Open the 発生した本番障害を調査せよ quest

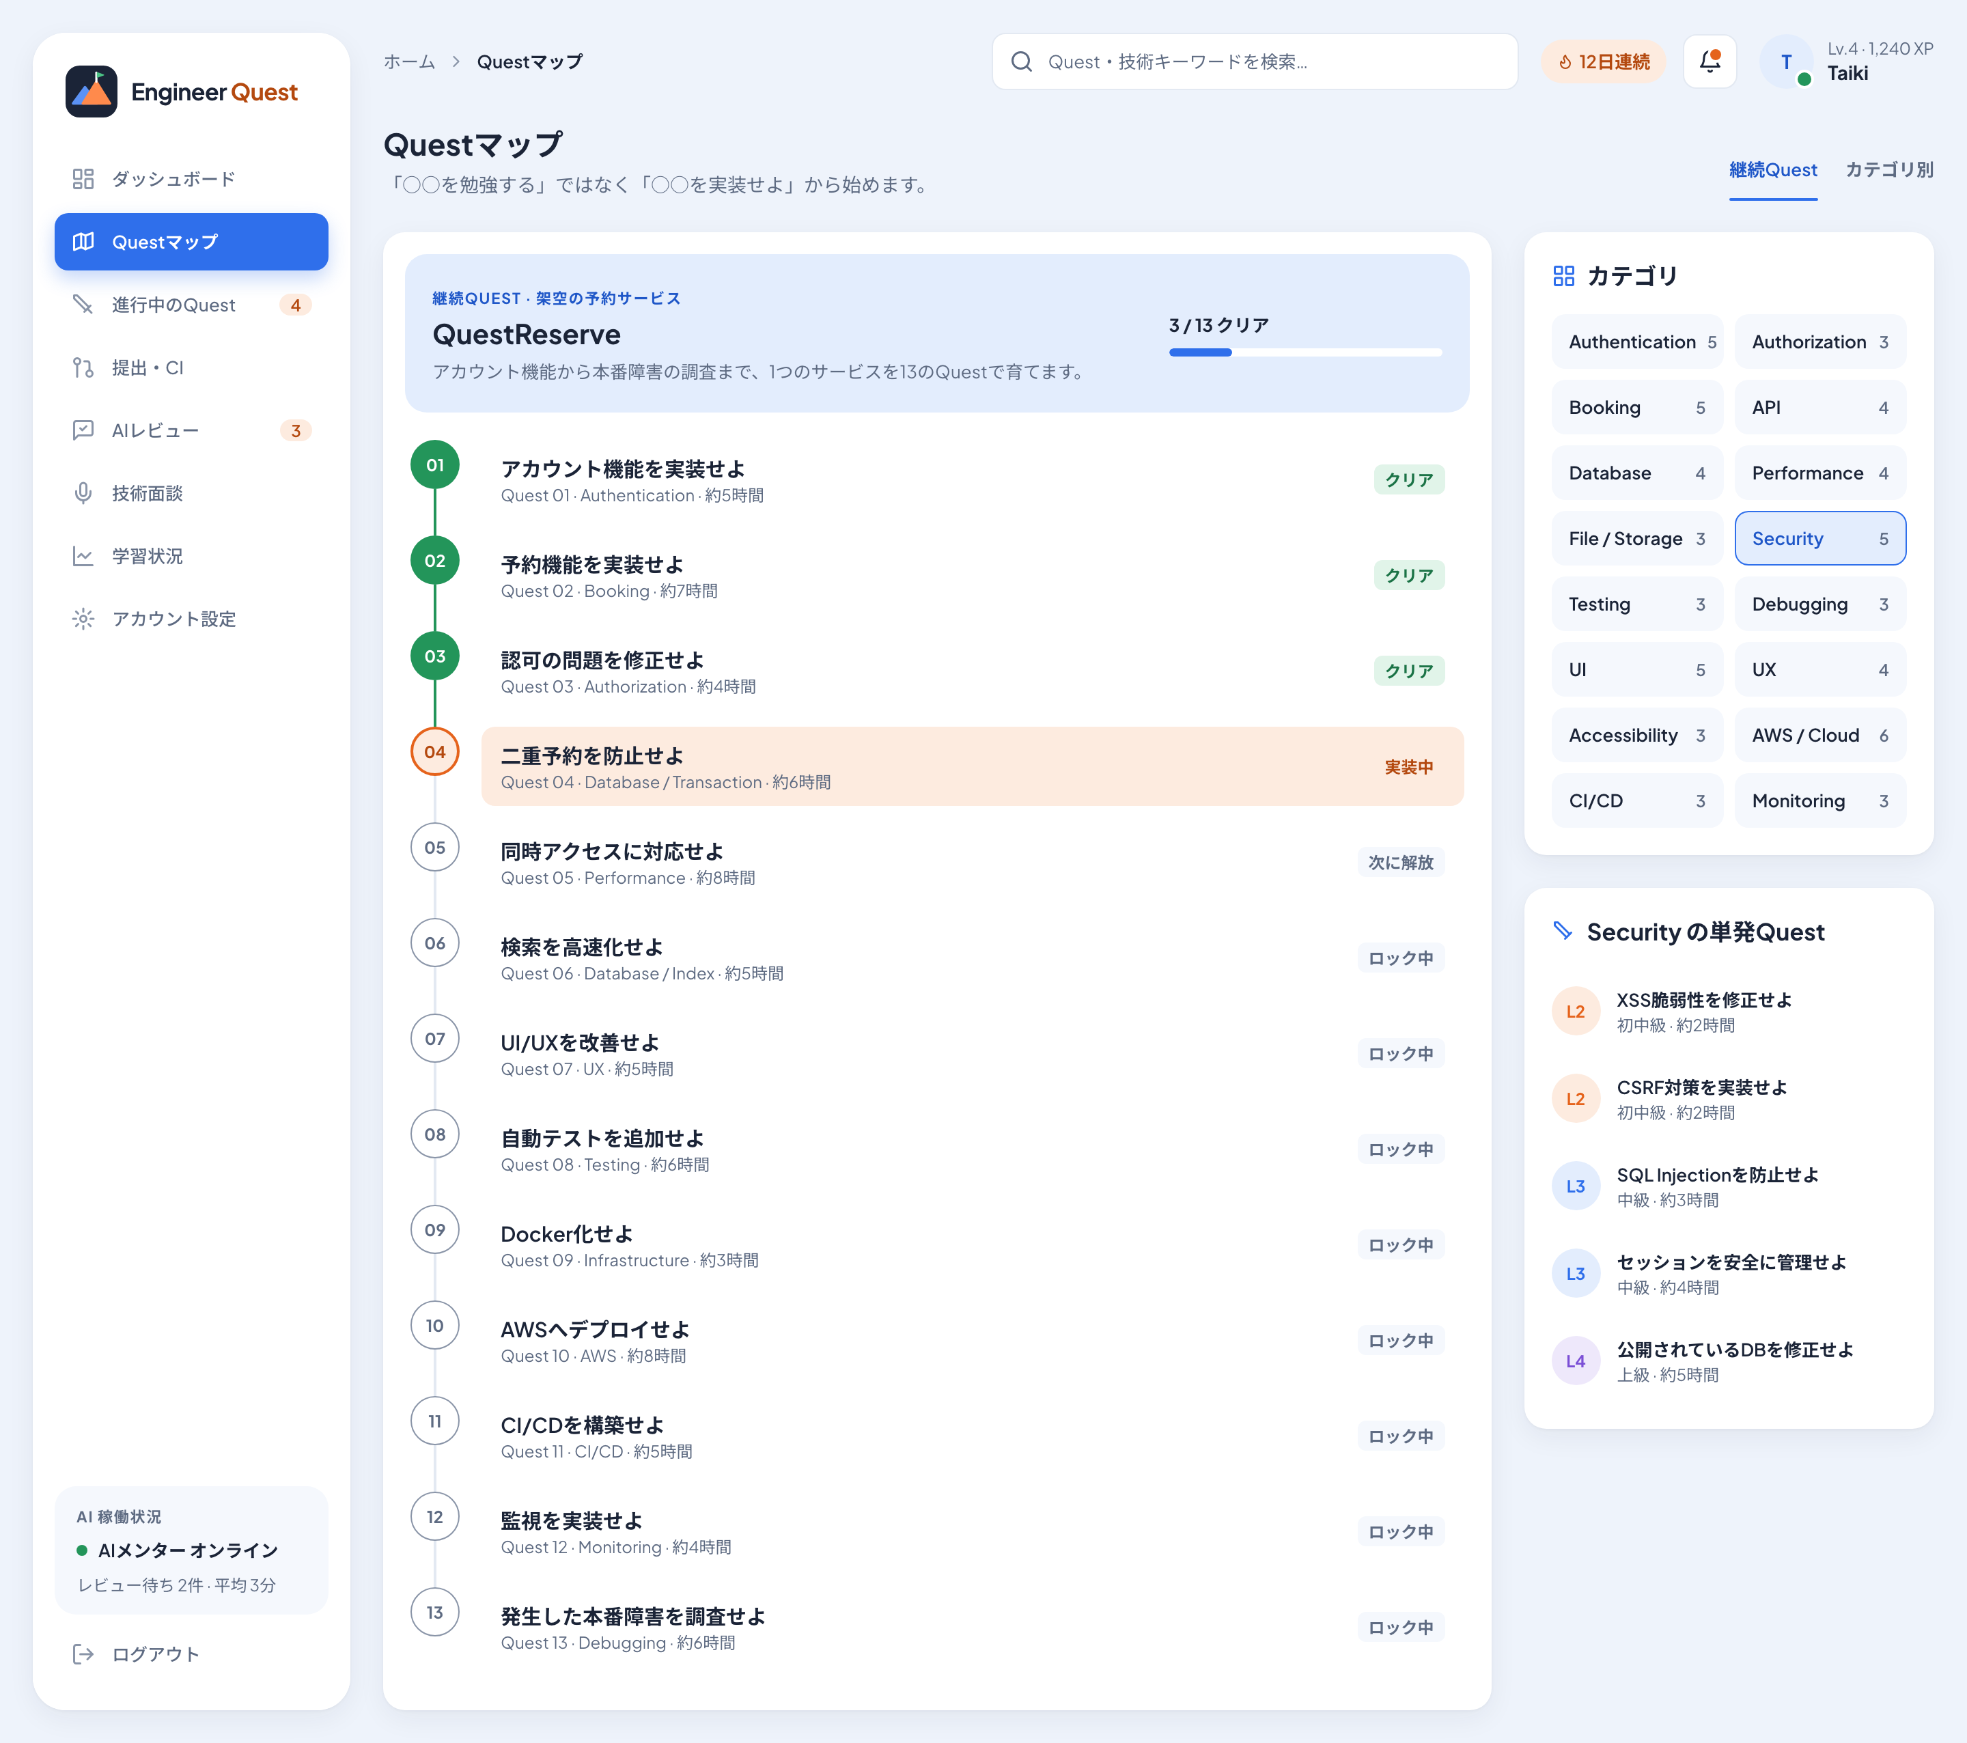pyautogui.click(x=972, y=1628)
